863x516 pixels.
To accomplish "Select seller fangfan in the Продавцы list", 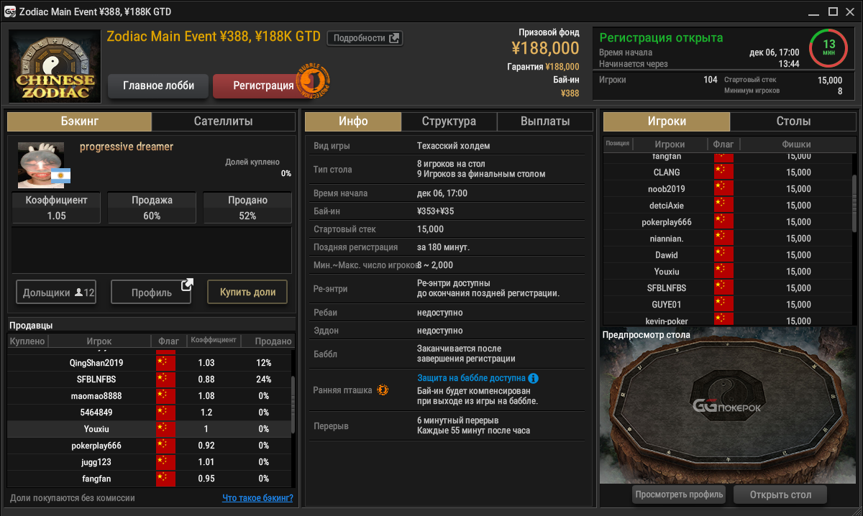I will click(150, 479).
